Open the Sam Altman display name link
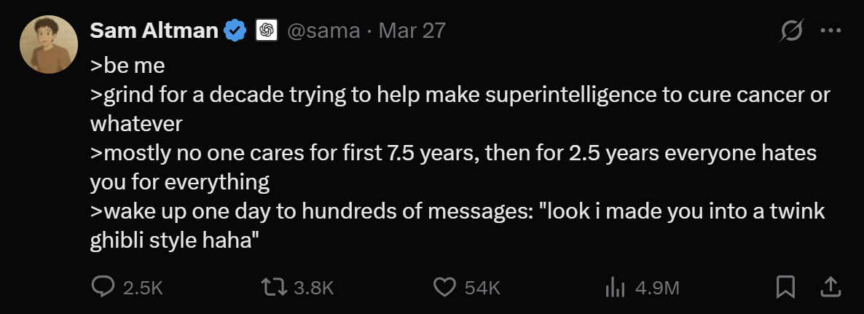The width and height of the screenshot is (864, 314). click(154, 30)
